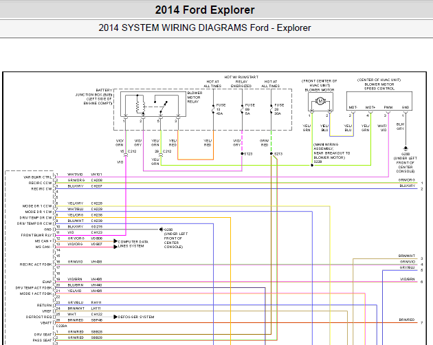Click the 'MOT+' terminal on speed control
433x345 pixels.
(370, 107)
